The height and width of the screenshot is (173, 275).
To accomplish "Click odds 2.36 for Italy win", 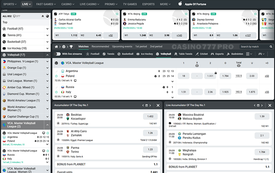I will point(210,92).
